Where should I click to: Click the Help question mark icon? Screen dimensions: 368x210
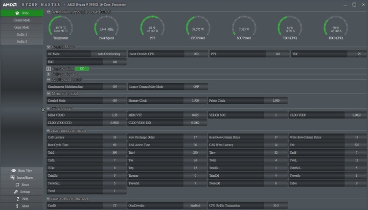point(17,199)
